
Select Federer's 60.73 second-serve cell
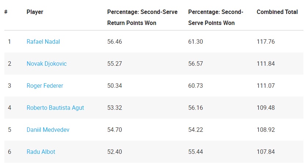(195, 86)
